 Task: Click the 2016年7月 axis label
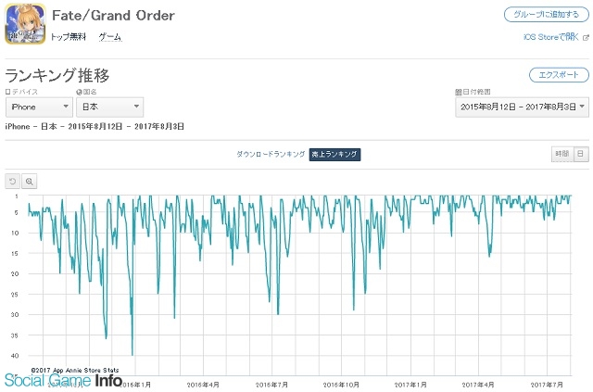(x=271, y=385)
